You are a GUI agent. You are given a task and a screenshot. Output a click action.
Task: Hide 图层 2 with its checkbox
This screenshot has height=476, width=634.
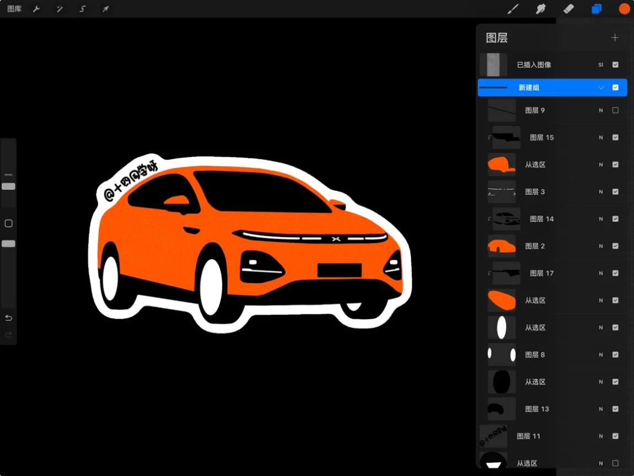click(x=615, y=246)
